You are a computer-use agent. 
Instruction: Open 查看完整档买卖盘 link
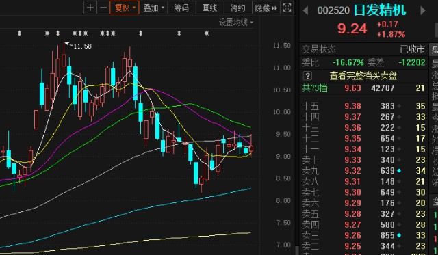[363, 76]
